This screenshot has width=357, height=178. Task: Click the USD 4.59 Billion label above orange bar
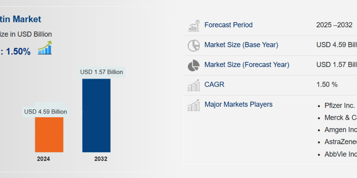tap(46, 112)
